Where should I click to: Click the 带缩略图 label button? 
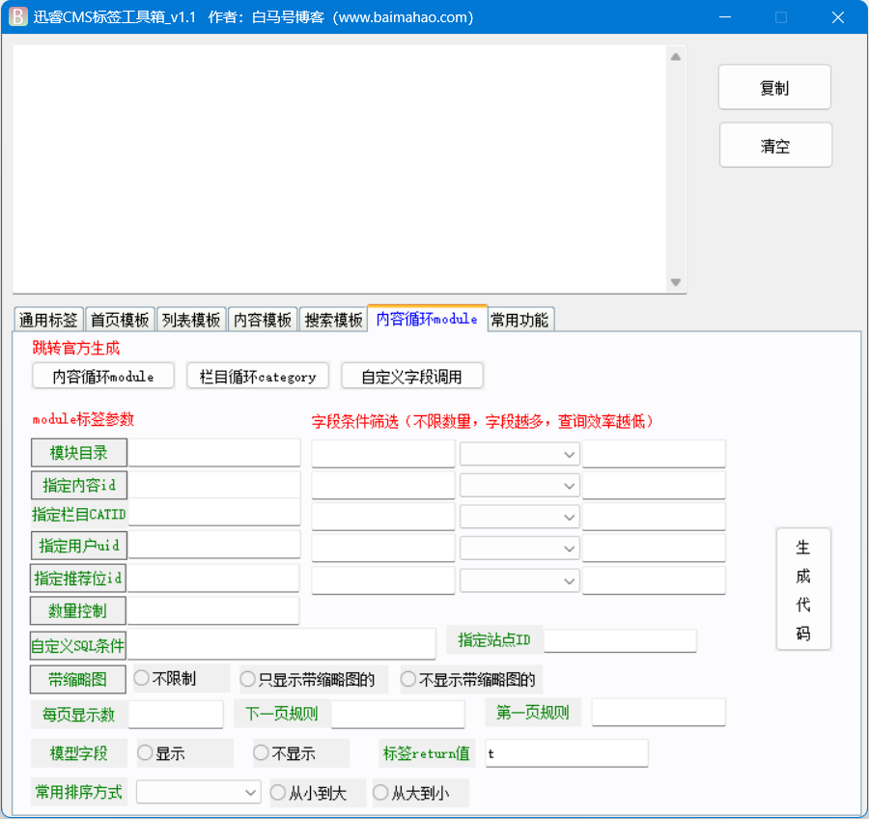click(x=78, y=679)
